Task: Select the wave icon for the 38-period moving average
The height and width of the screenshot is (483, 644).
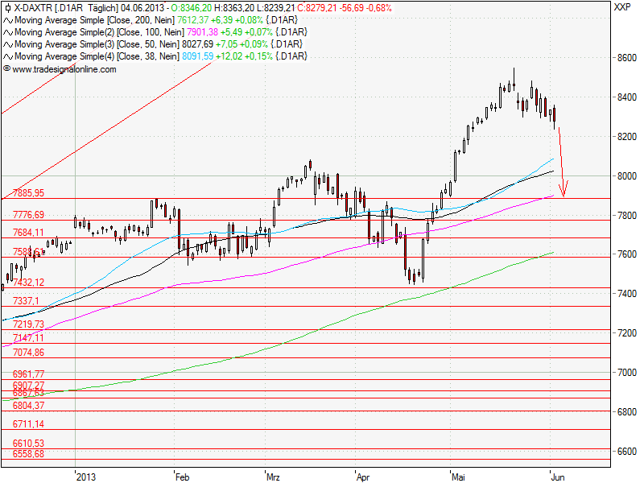Action: coord(7,56)
